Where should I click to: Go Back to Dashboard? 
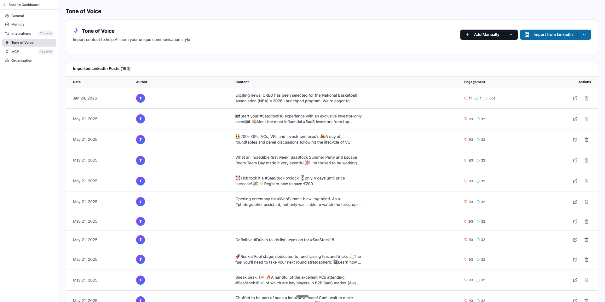coord(21,5)
